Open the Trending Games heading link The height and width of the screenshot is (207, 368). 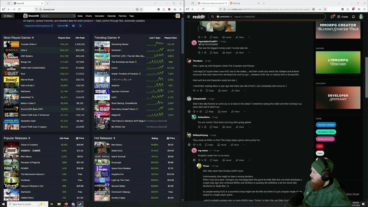coord(107,38)
